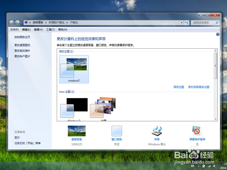Click the 桌面背景 text link
Image resolution: width=227 pixels, height=170 pixels.
pos(77,139)
